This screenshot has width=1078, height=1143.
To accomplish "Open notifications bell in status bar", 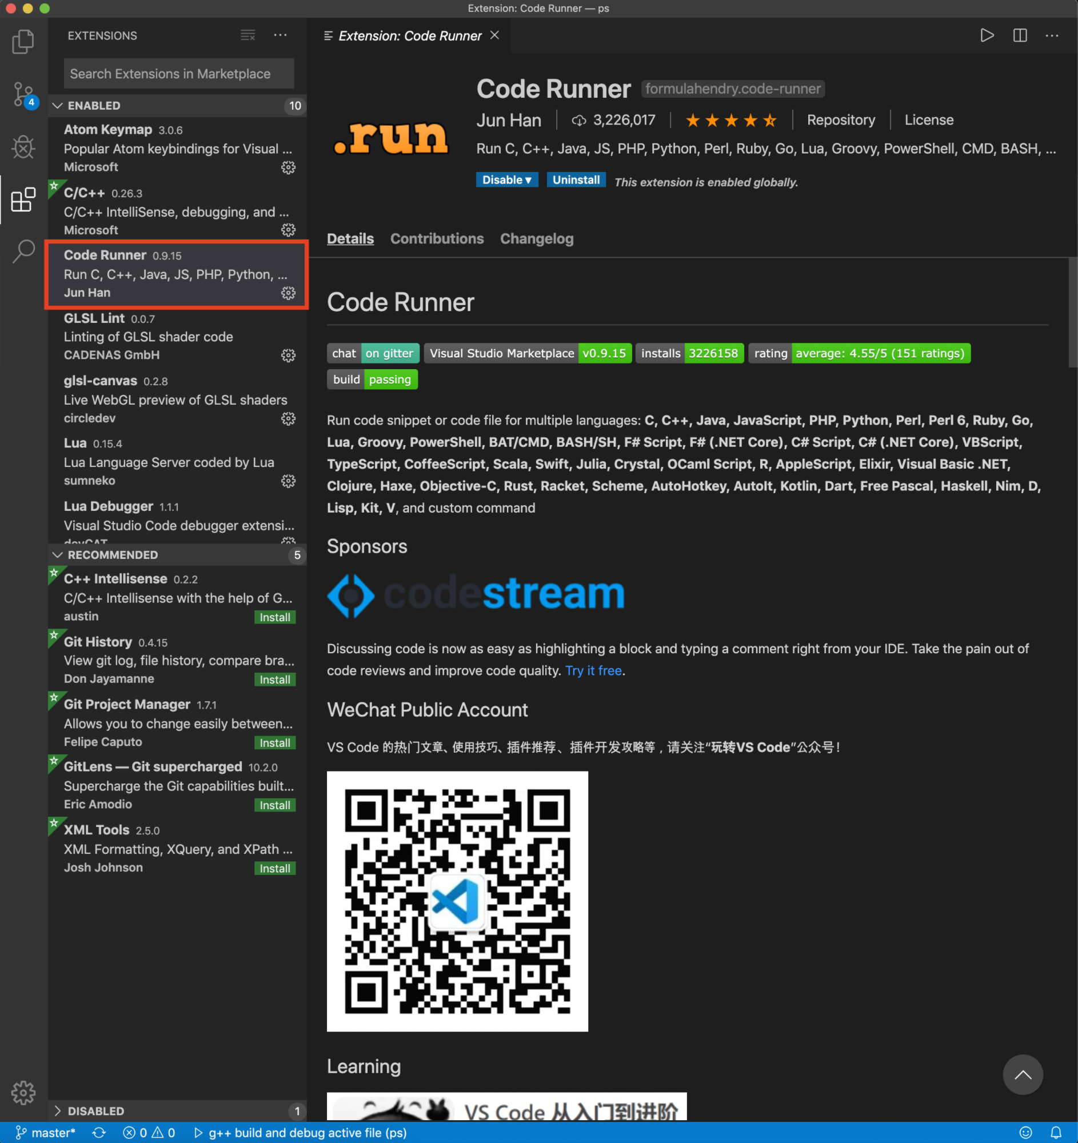I will [x=1056, y=1133].
